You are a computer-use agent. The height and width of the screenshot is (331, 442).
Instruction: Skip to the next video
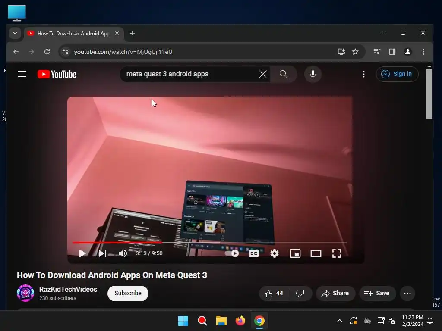[103, 253]
